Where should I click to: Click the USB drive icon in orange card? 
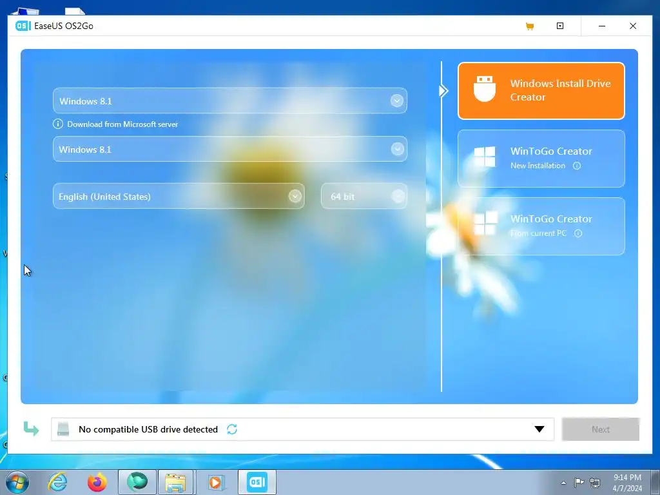pos(485,89)
